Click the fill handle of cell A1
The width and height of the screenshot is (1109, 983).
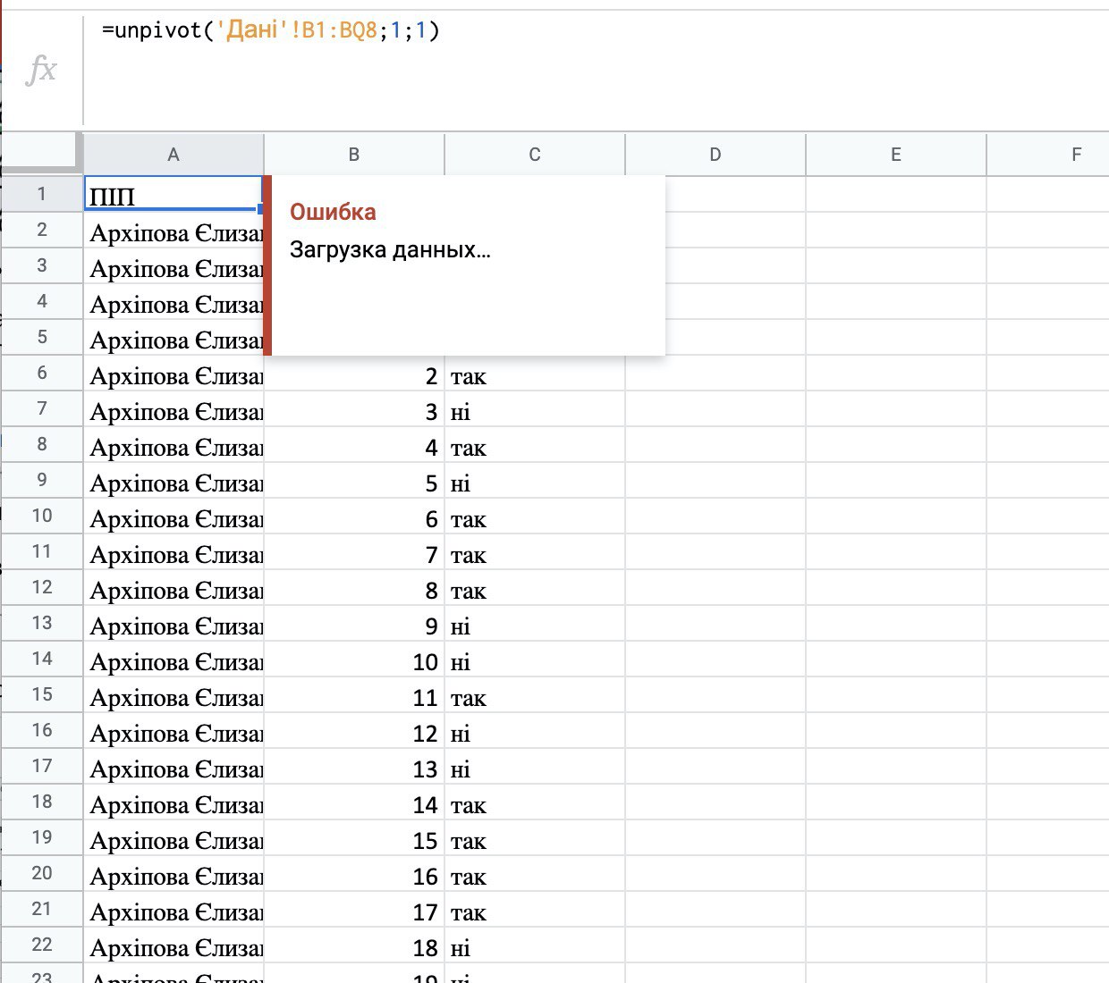coord(261,209)
